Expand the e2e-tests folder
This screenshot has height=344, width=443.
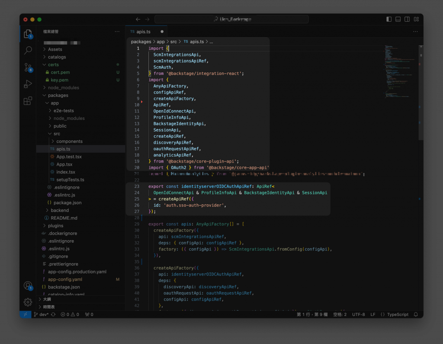(81, 110)
